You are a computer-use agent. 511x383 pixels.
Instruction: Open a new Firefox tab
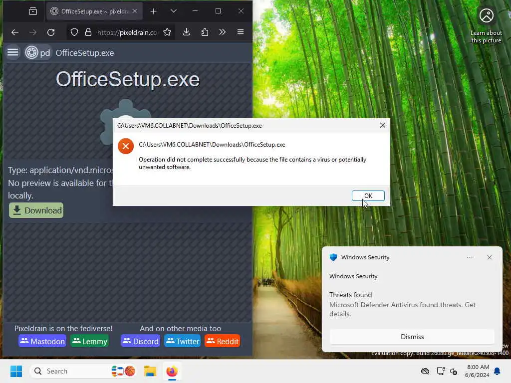[154, 11]
